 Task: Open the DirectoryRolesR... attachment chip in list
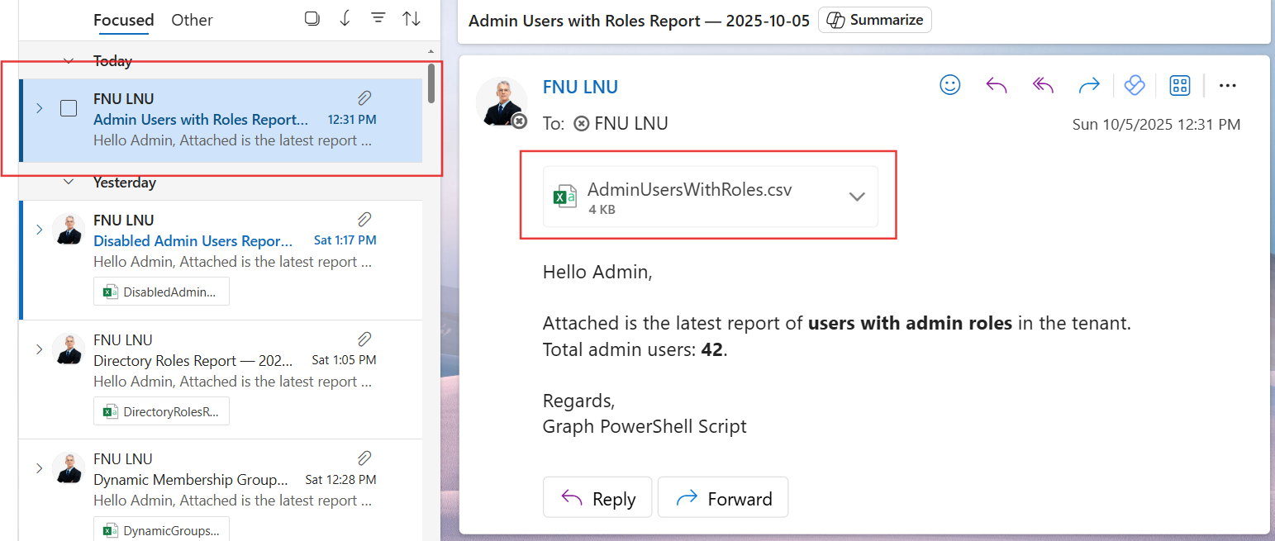161,411
